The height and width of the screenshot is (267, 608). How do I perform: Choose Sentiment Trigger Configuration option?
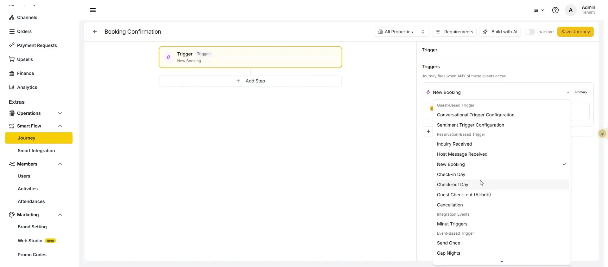point(502,125)
